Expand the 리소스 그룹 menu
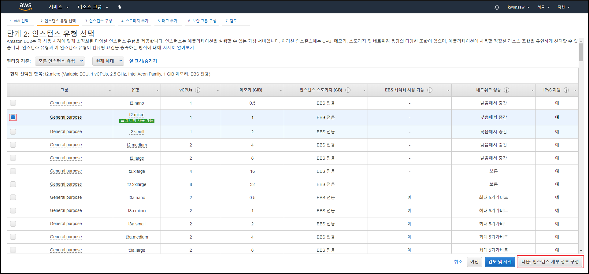The image size is (589, 274). (93, 7)
